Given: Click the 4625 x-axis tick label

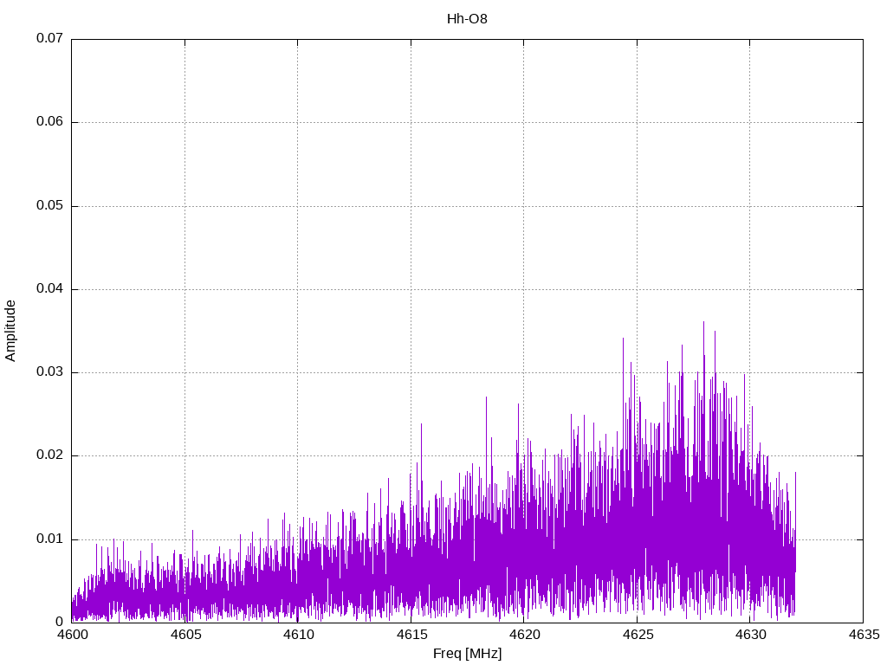Looking at the screenshot, I should (637, 636).
